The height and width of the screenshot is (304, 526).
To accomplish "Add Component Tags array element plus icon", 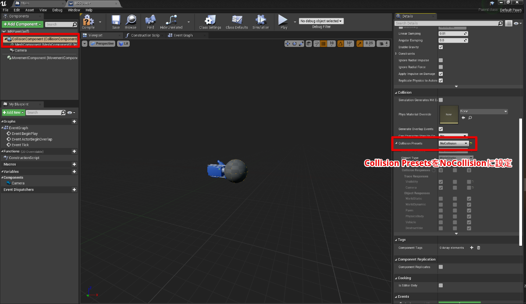I will (x=472, y=247).
